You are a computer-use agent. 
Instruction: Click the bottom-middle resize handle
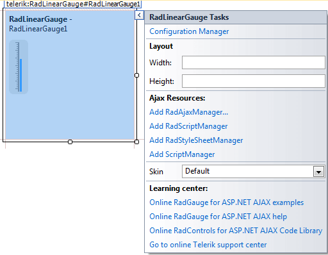point(70,142)
